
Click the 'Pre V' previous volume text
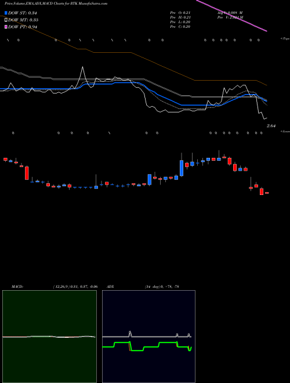(230, 17)
